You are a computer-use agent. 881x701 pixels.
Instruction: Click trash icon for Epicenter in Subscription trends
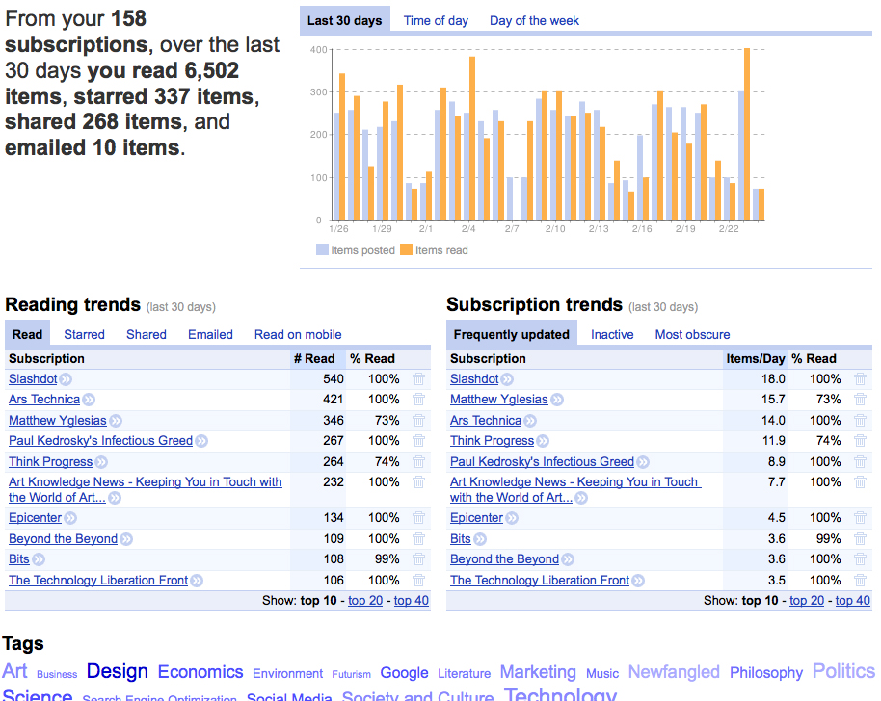pos(860,517)
